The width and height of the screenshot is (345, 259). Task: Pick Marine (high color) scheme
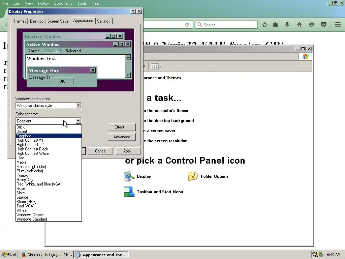(x=49, y=167)
